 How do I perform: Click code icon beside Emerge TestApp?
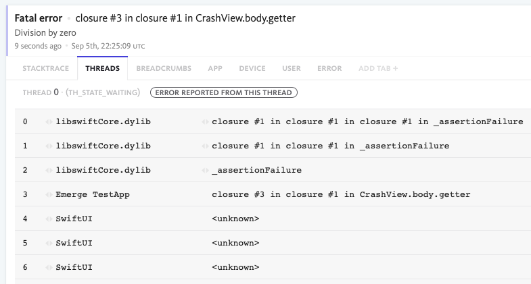click(49, 194)
